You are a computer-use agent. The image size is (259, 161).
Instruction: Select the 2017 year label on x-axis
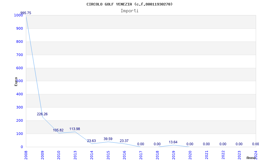(x=141, y=155)
